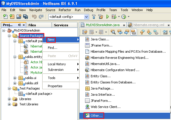Click the Clean and Build icon
Screen dimensions: 171x120
point(101,17)
